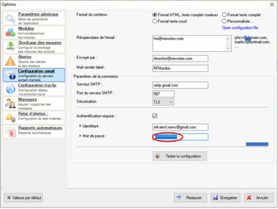Select the Managers people icon

10,103
